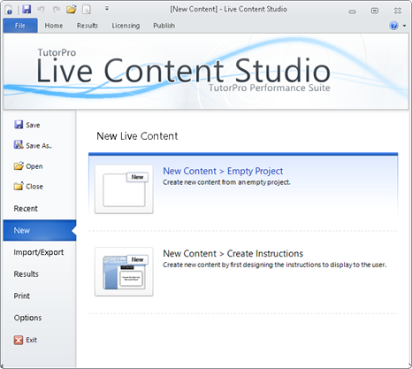Click New Content > Create Instructions heading
Viewport: 412px width, 369px height.
(233, 254)
